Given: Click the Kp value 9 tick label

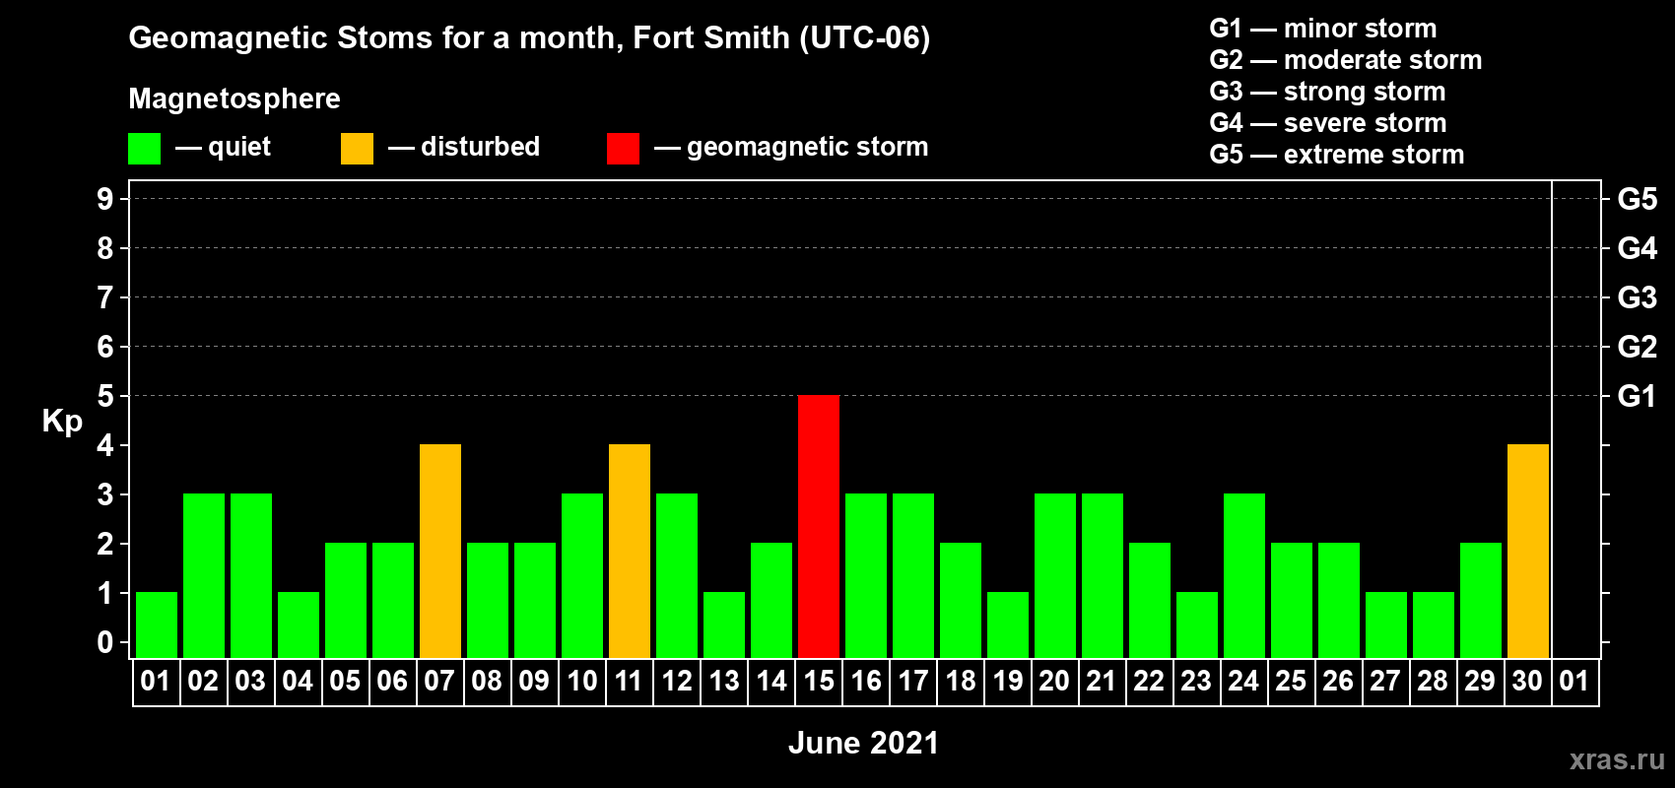Looking at the screenshot, I should coord(105,199).
